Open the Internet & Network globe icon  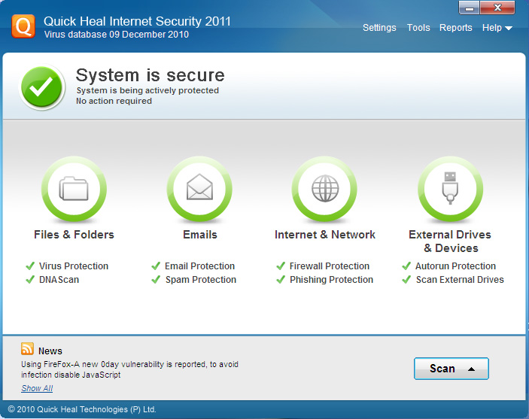point(325,189)
